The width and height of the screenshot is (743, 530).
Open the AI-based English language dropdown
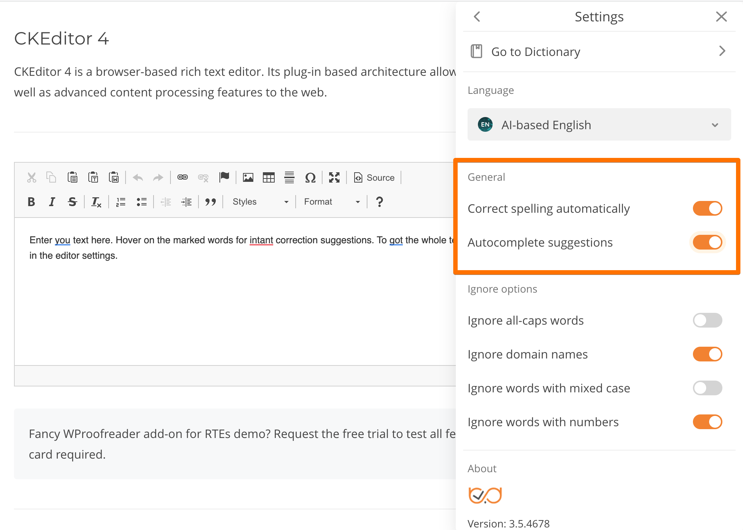coord(599,125)
